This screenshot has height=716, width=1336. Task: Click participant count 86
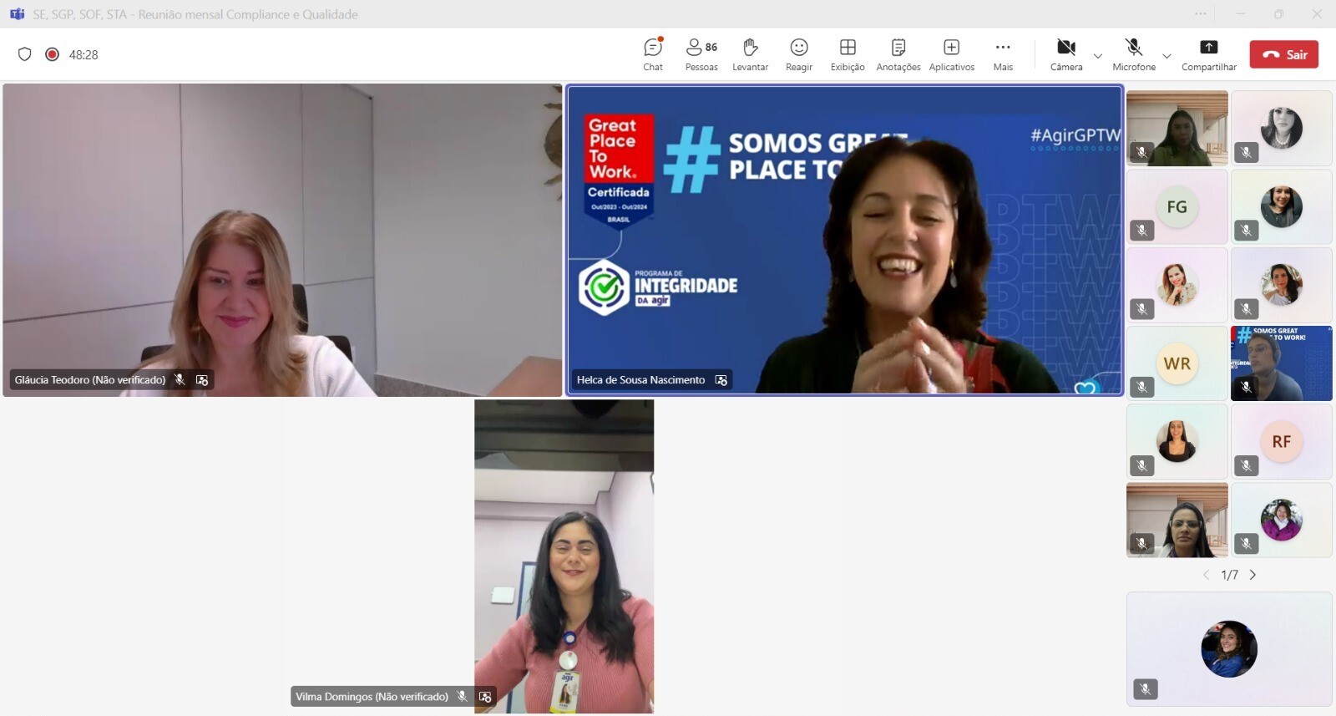click(x=711, y=47)
